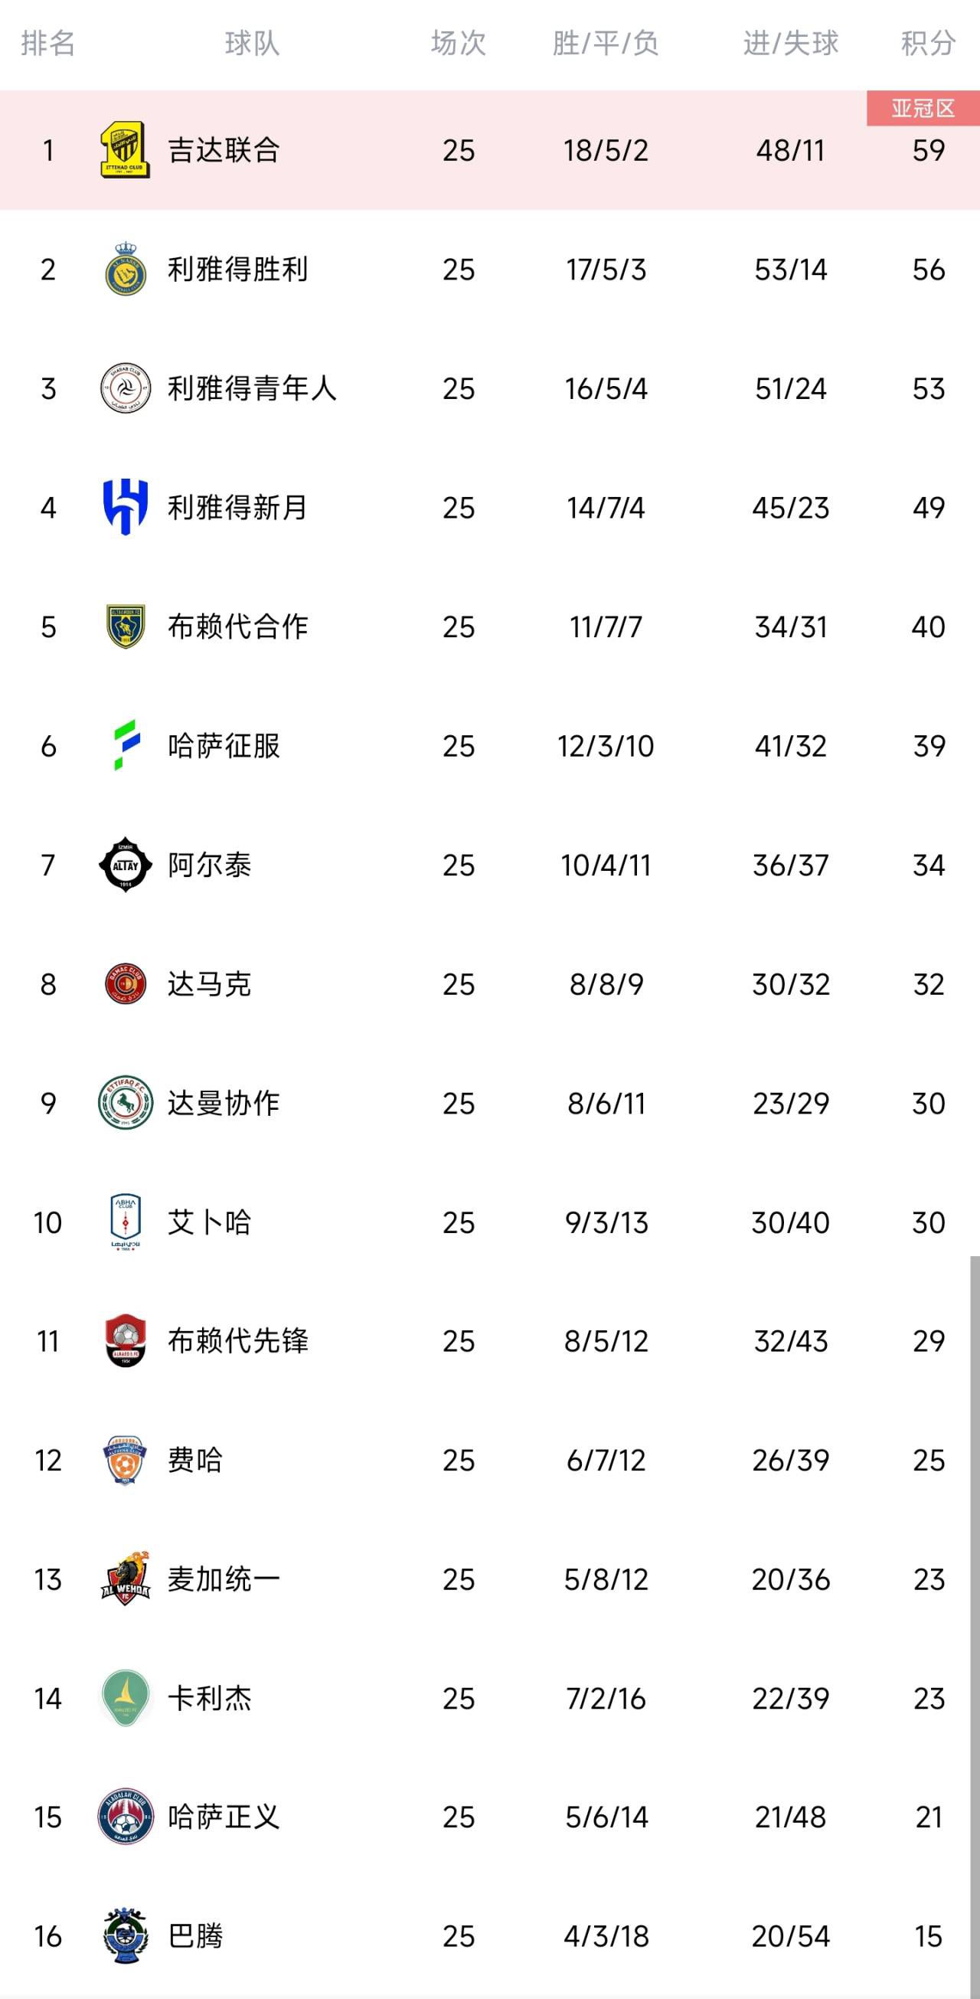Click the Damac red circular crest
980x1999 pixels.
coord(125,984)
